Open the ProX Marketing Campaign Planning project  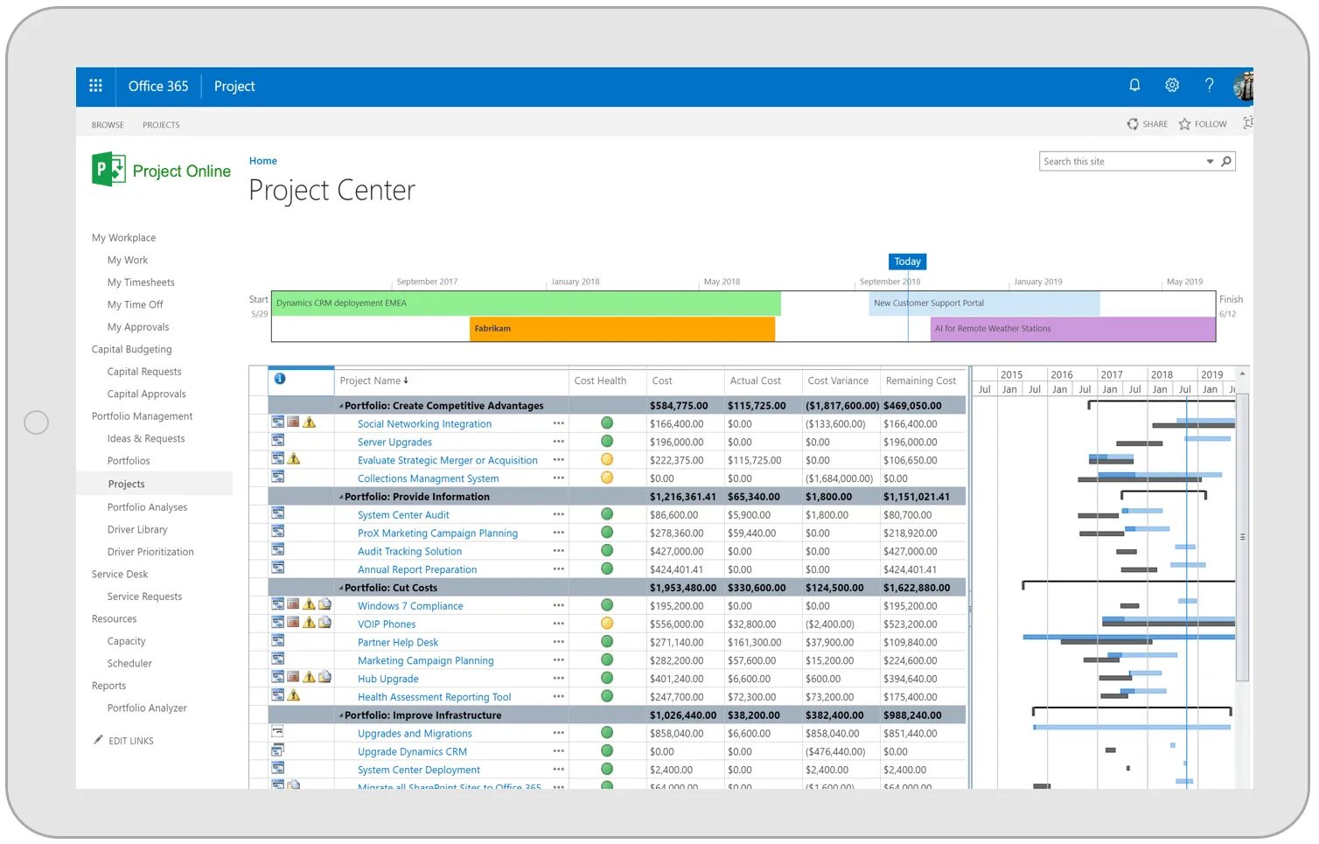[x=437, y=533]
